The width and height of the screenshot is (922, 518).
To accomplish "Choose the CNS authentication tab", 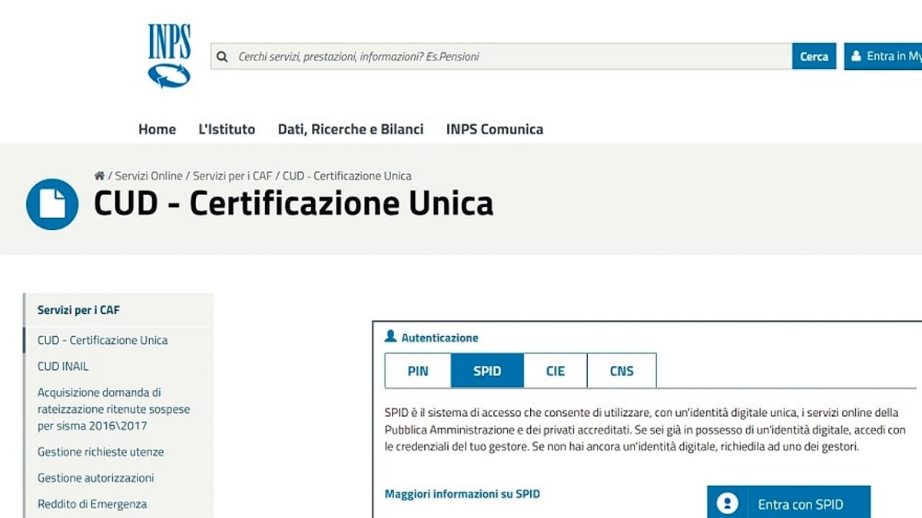I will pos(622,371).
